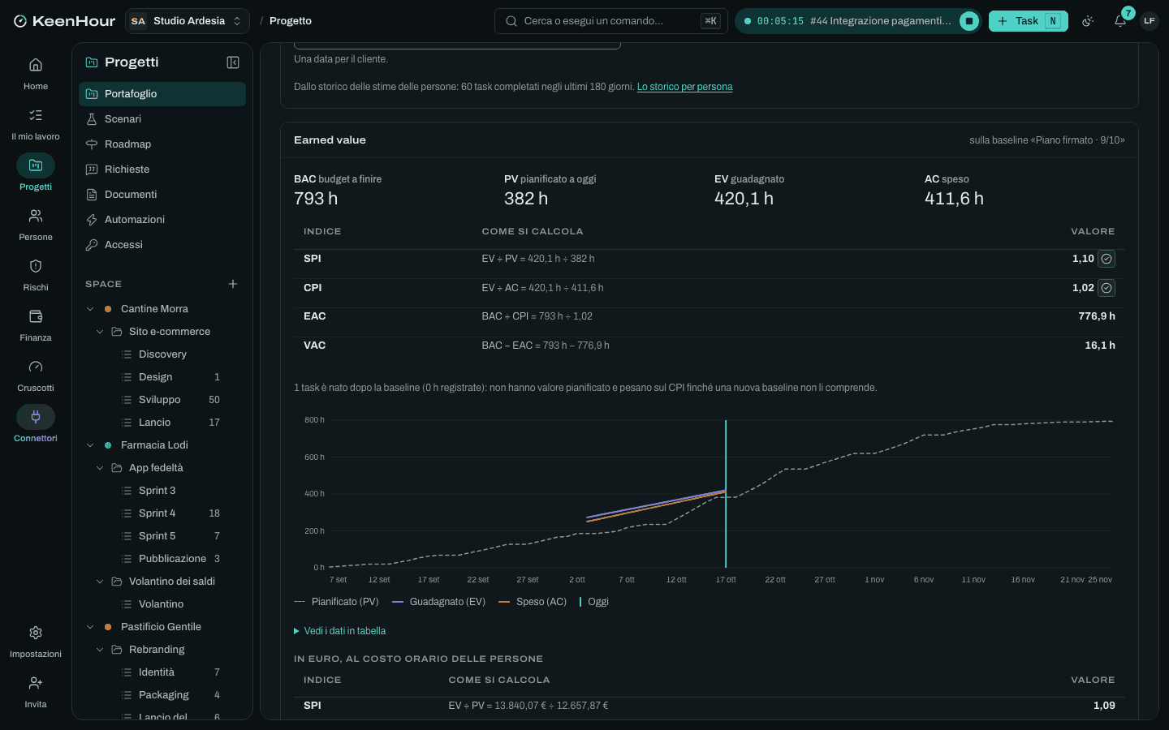The height and width of the screenshot is (730, 1169).
Task: Collapse the Volantino dei saldi folder
Action: (101, 582)
